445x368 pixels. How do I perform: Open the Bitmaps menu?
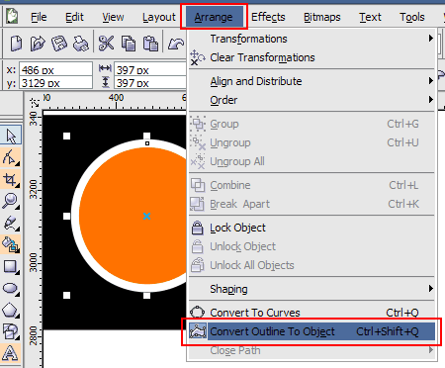[321, 17]
